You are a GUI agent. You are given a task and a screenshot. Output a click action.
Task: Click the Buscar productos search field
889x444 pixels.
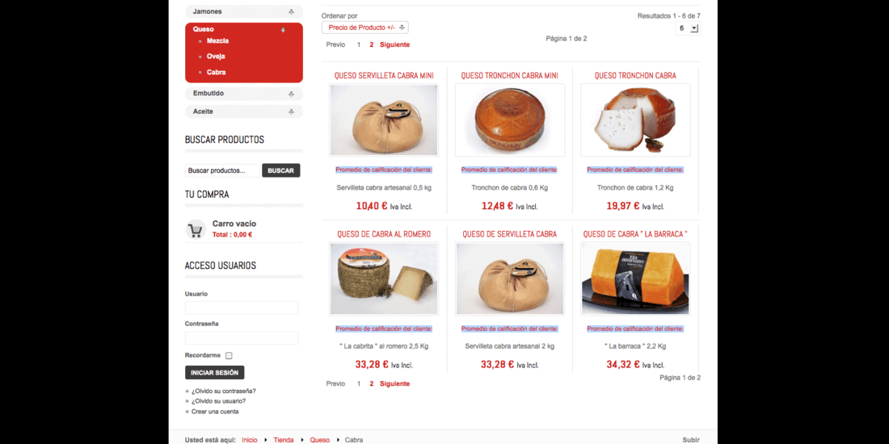222,170
